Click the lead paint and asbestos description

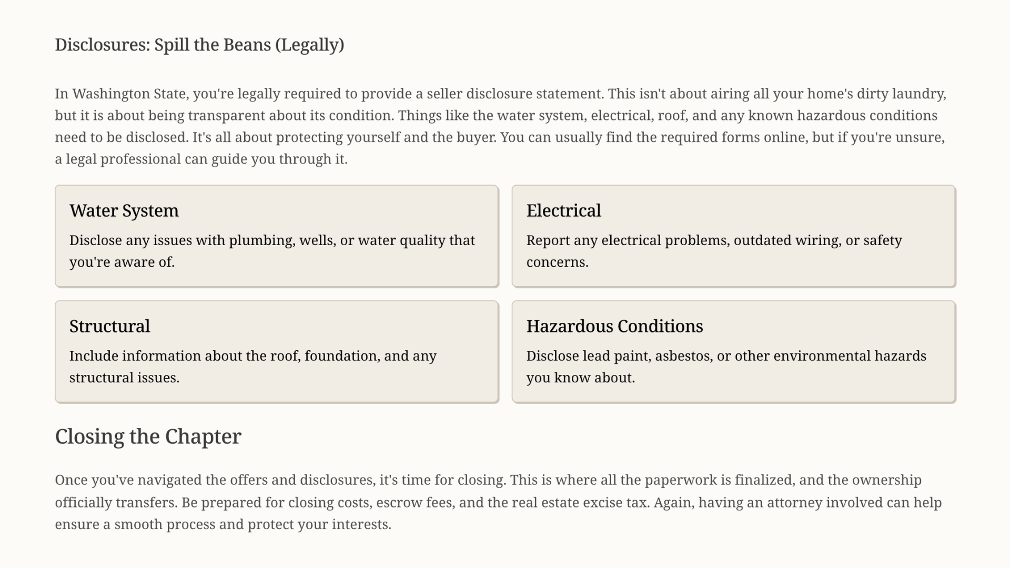coord(726,367)
